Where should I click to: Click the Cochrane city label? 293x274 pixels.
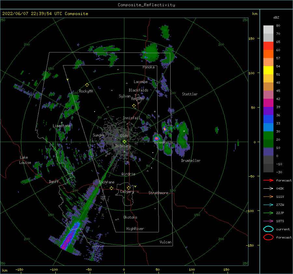tap(106, 182)
